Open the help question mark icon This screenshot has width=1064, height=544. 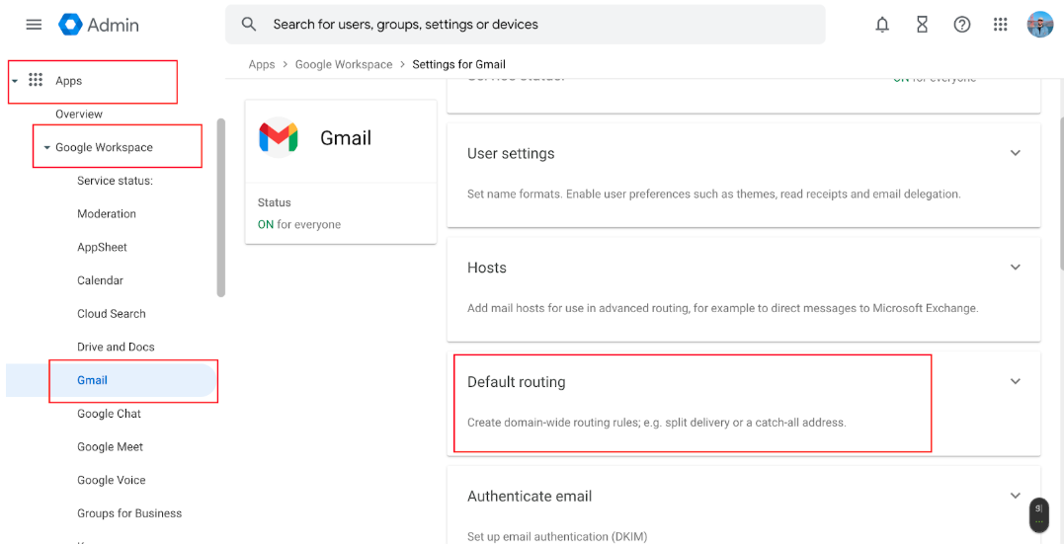[961, 25]
